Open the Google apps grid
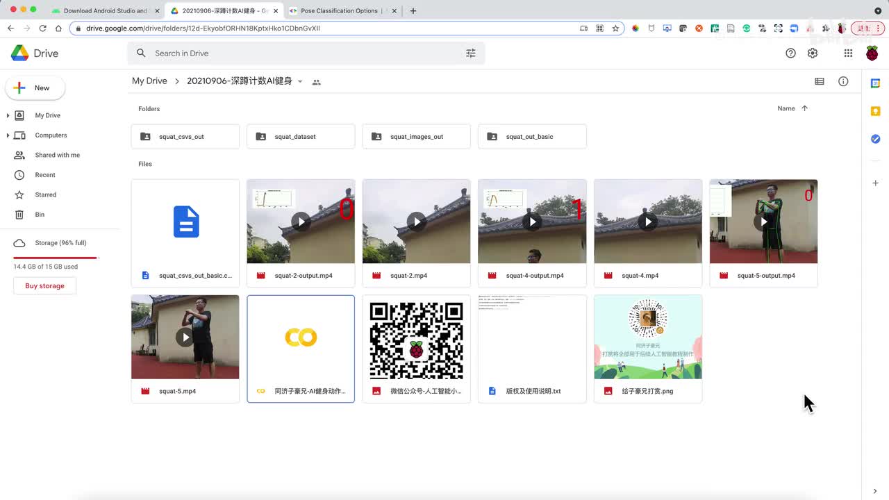Image resolution: width=889 pixels, height=500 pixels. tap(848, 53)
